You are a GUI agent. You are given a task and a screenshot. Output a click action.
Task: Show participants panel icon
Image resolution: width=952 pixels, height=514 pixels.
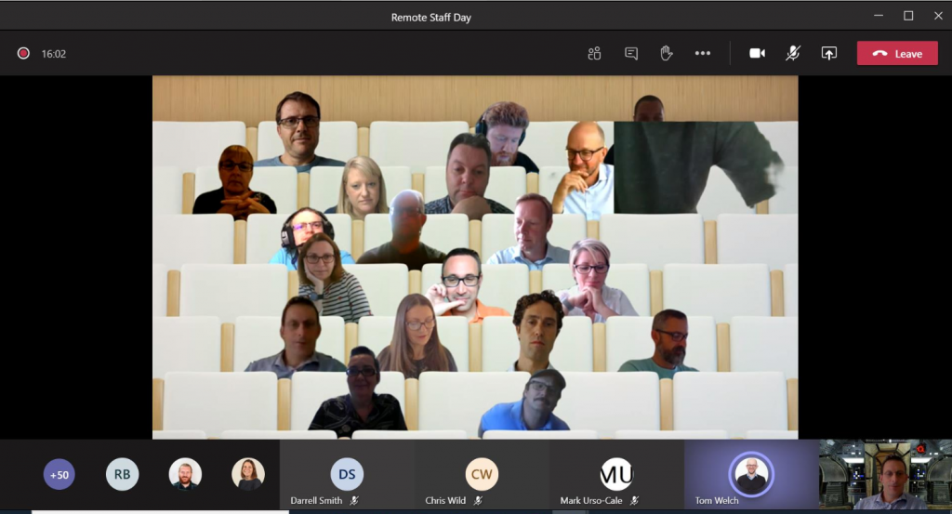click(x=594, y=53)
